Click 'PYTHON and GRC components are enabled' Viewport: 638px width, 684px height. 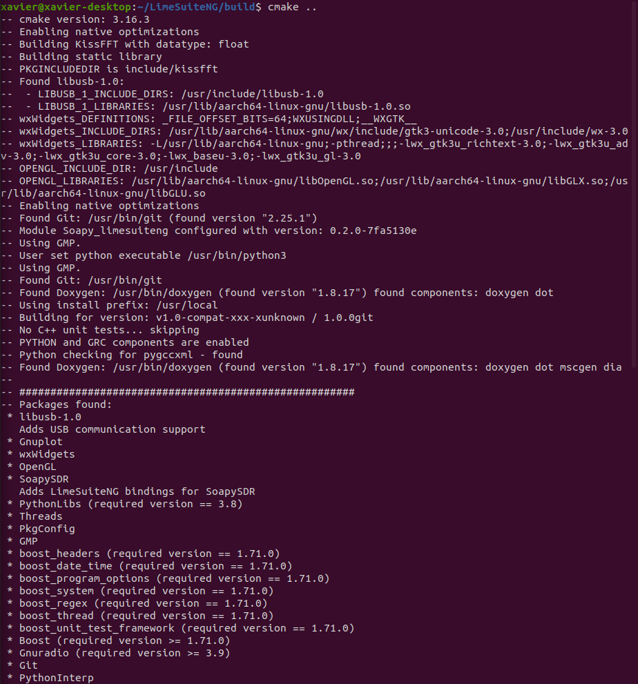click(x=134, y=342)
